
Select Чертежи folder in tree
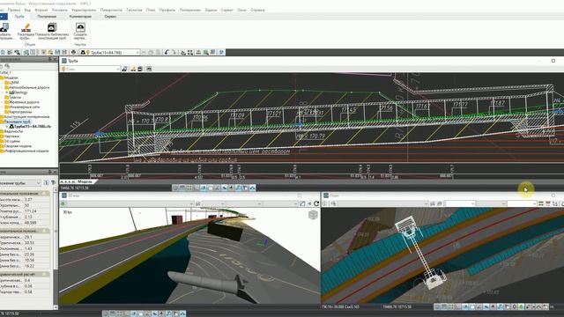pyautogui.click(x=11, y=136)
